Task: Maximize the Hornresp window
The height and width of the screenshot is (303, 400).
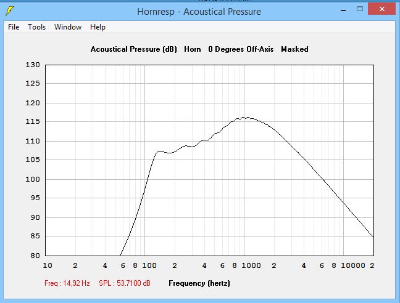Action: (360, 9)
